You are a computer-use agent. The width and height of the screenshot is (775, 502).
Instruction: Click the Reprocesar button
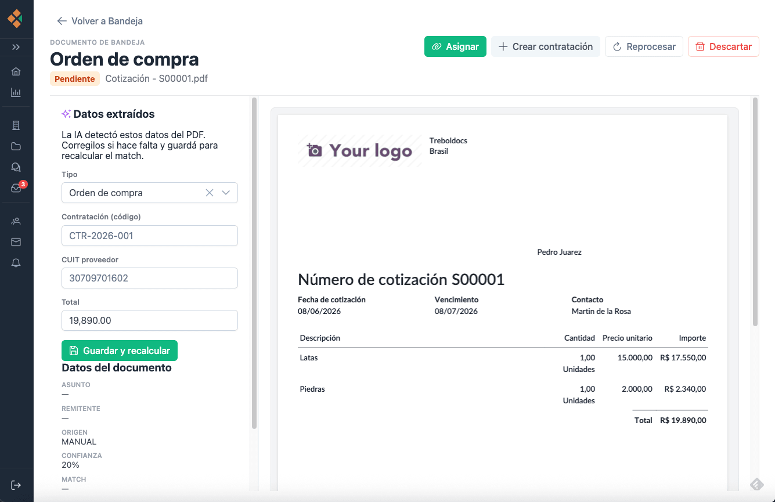[644, 46]
